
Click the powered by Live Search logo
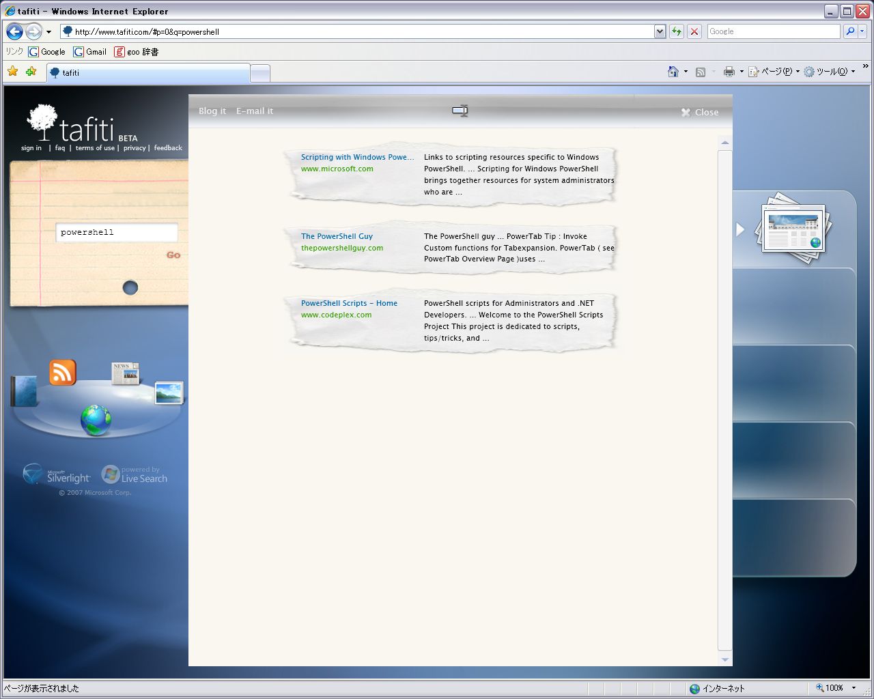[135, 474]
